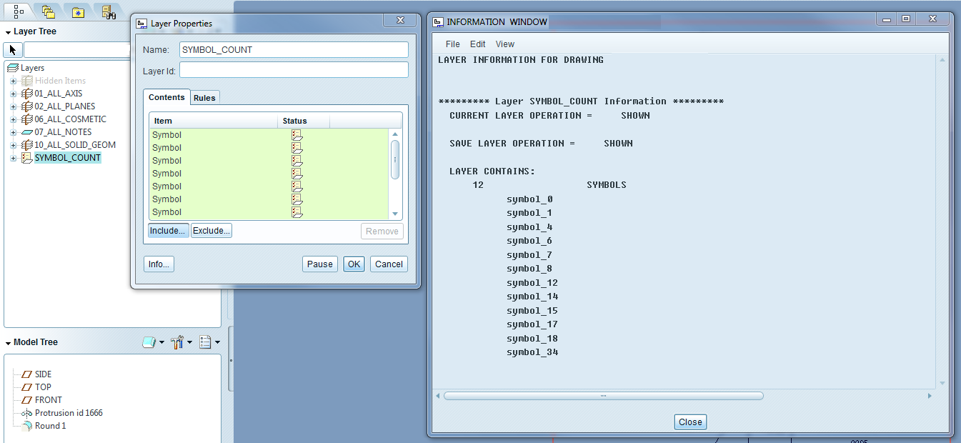Click the SYMBOL_COUNT layer icon
The image size is (961, 443).
[x=27, y=158]
